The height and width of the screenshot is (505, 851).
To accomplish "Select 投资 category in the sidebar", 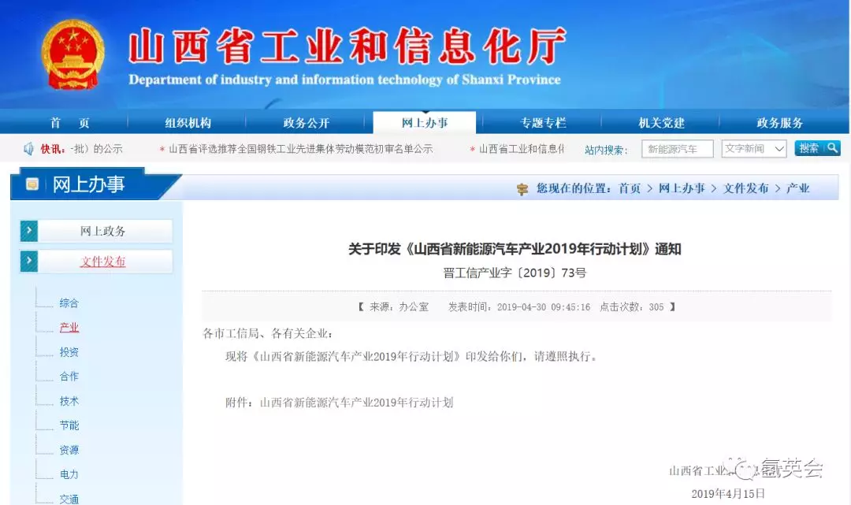I will coord(69,352).
